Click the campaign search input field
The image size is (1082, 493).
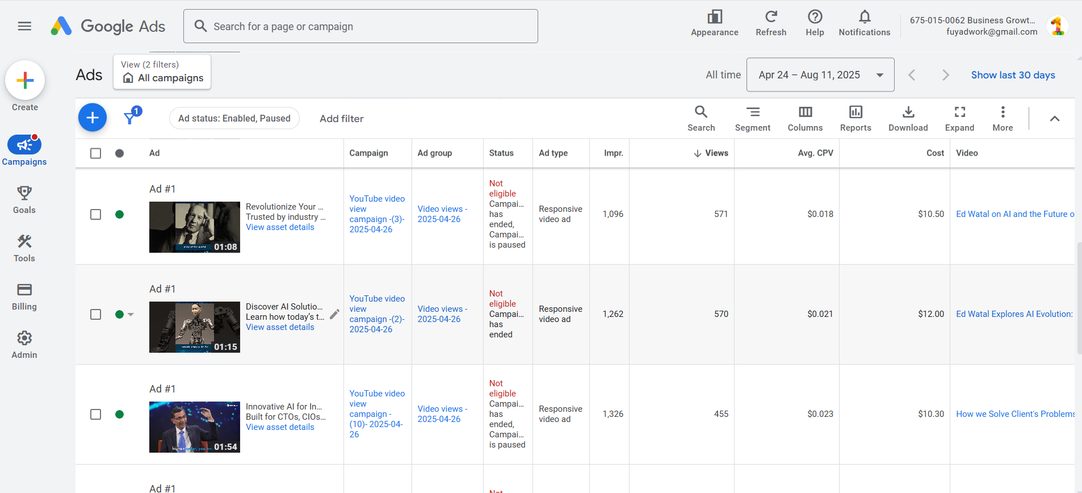(360, 26)
